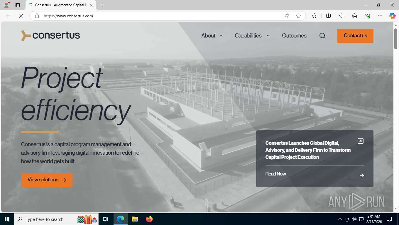The height and width of the screenshot is (225, 399).
Task: Click the Windows search box
Action: click(57, 219)
